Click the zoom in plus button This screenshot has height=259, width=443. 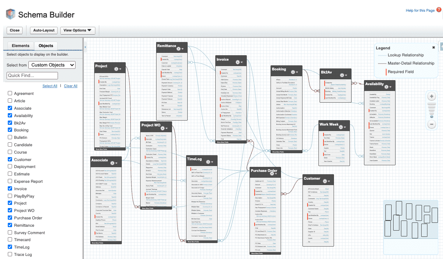431,96
